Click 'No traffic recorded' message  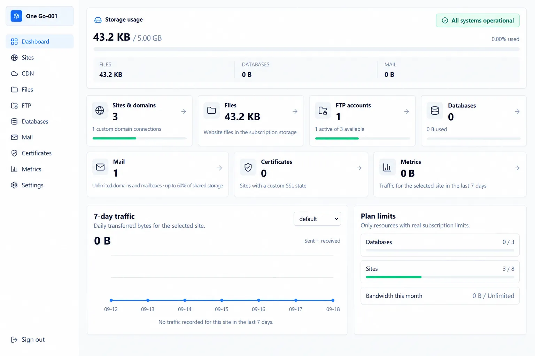coord(216,322)
